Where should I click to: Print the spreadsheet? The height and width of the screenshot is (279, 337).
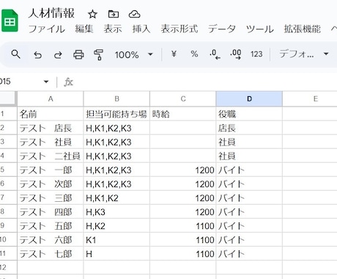click(x=78, y=54)
